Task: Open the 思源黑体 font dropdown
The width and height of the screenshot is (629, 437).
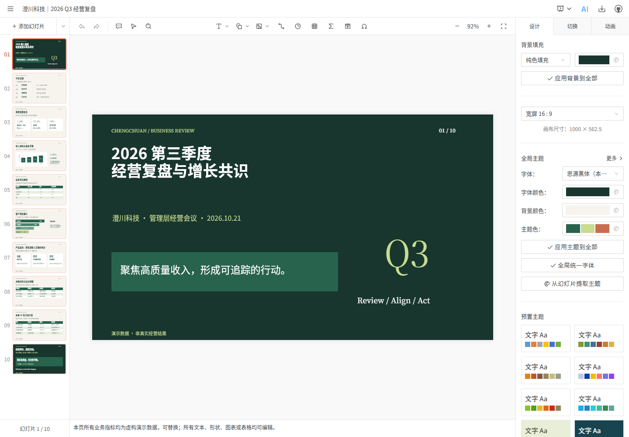Action: coord(593,173)
